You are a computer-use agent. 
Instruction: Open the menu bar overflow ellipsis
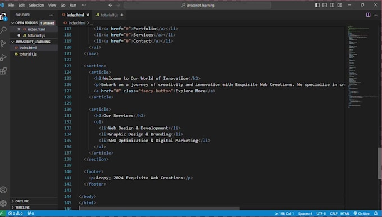pyautogui.click(x=84, y=5)
